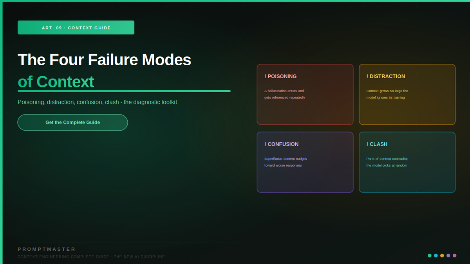Click text 'the model picks at random'
This screenshot has width=470, height=264.
(387, 165)
